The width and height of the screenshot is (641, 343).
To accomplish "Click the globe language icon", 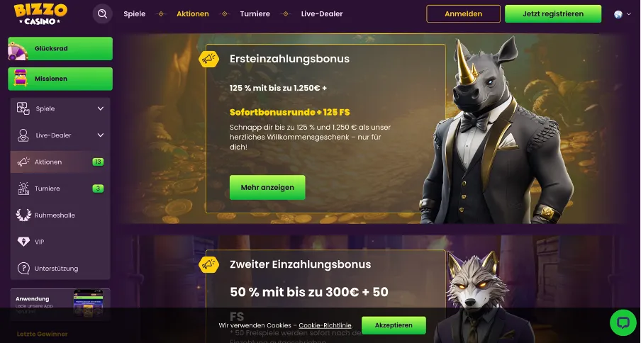I will (618, 14).
